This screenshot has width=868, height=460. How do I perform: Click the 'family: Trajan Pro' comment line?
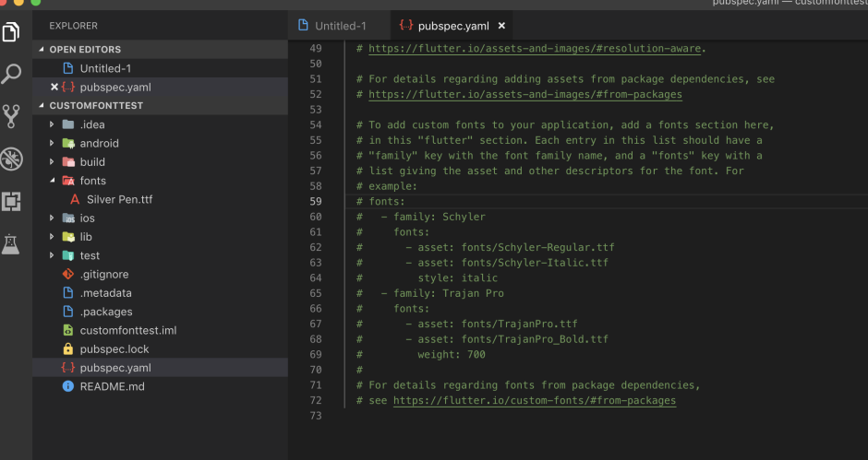pos(430,293)
